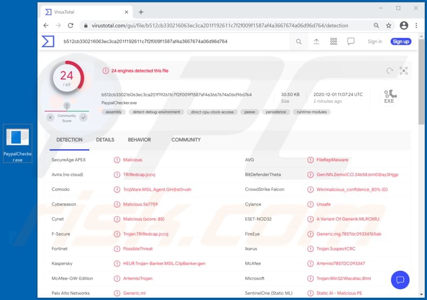
Task: Click the browser forward arrow
Action: (58, 25)
